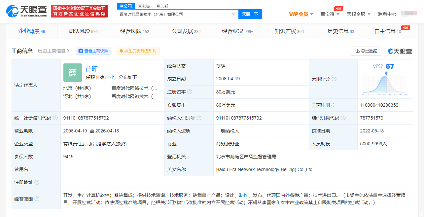
Task: Select 北京市海淀区市场监督管理局 registration authority
Action: [x=246, y=157]
